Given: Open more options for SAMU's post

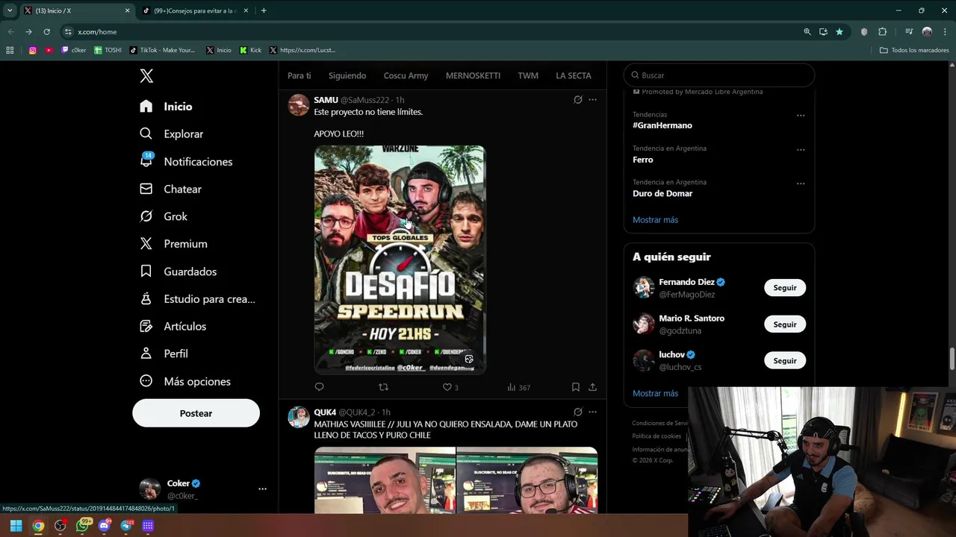Looking at the screenshot, I should 592,100.
